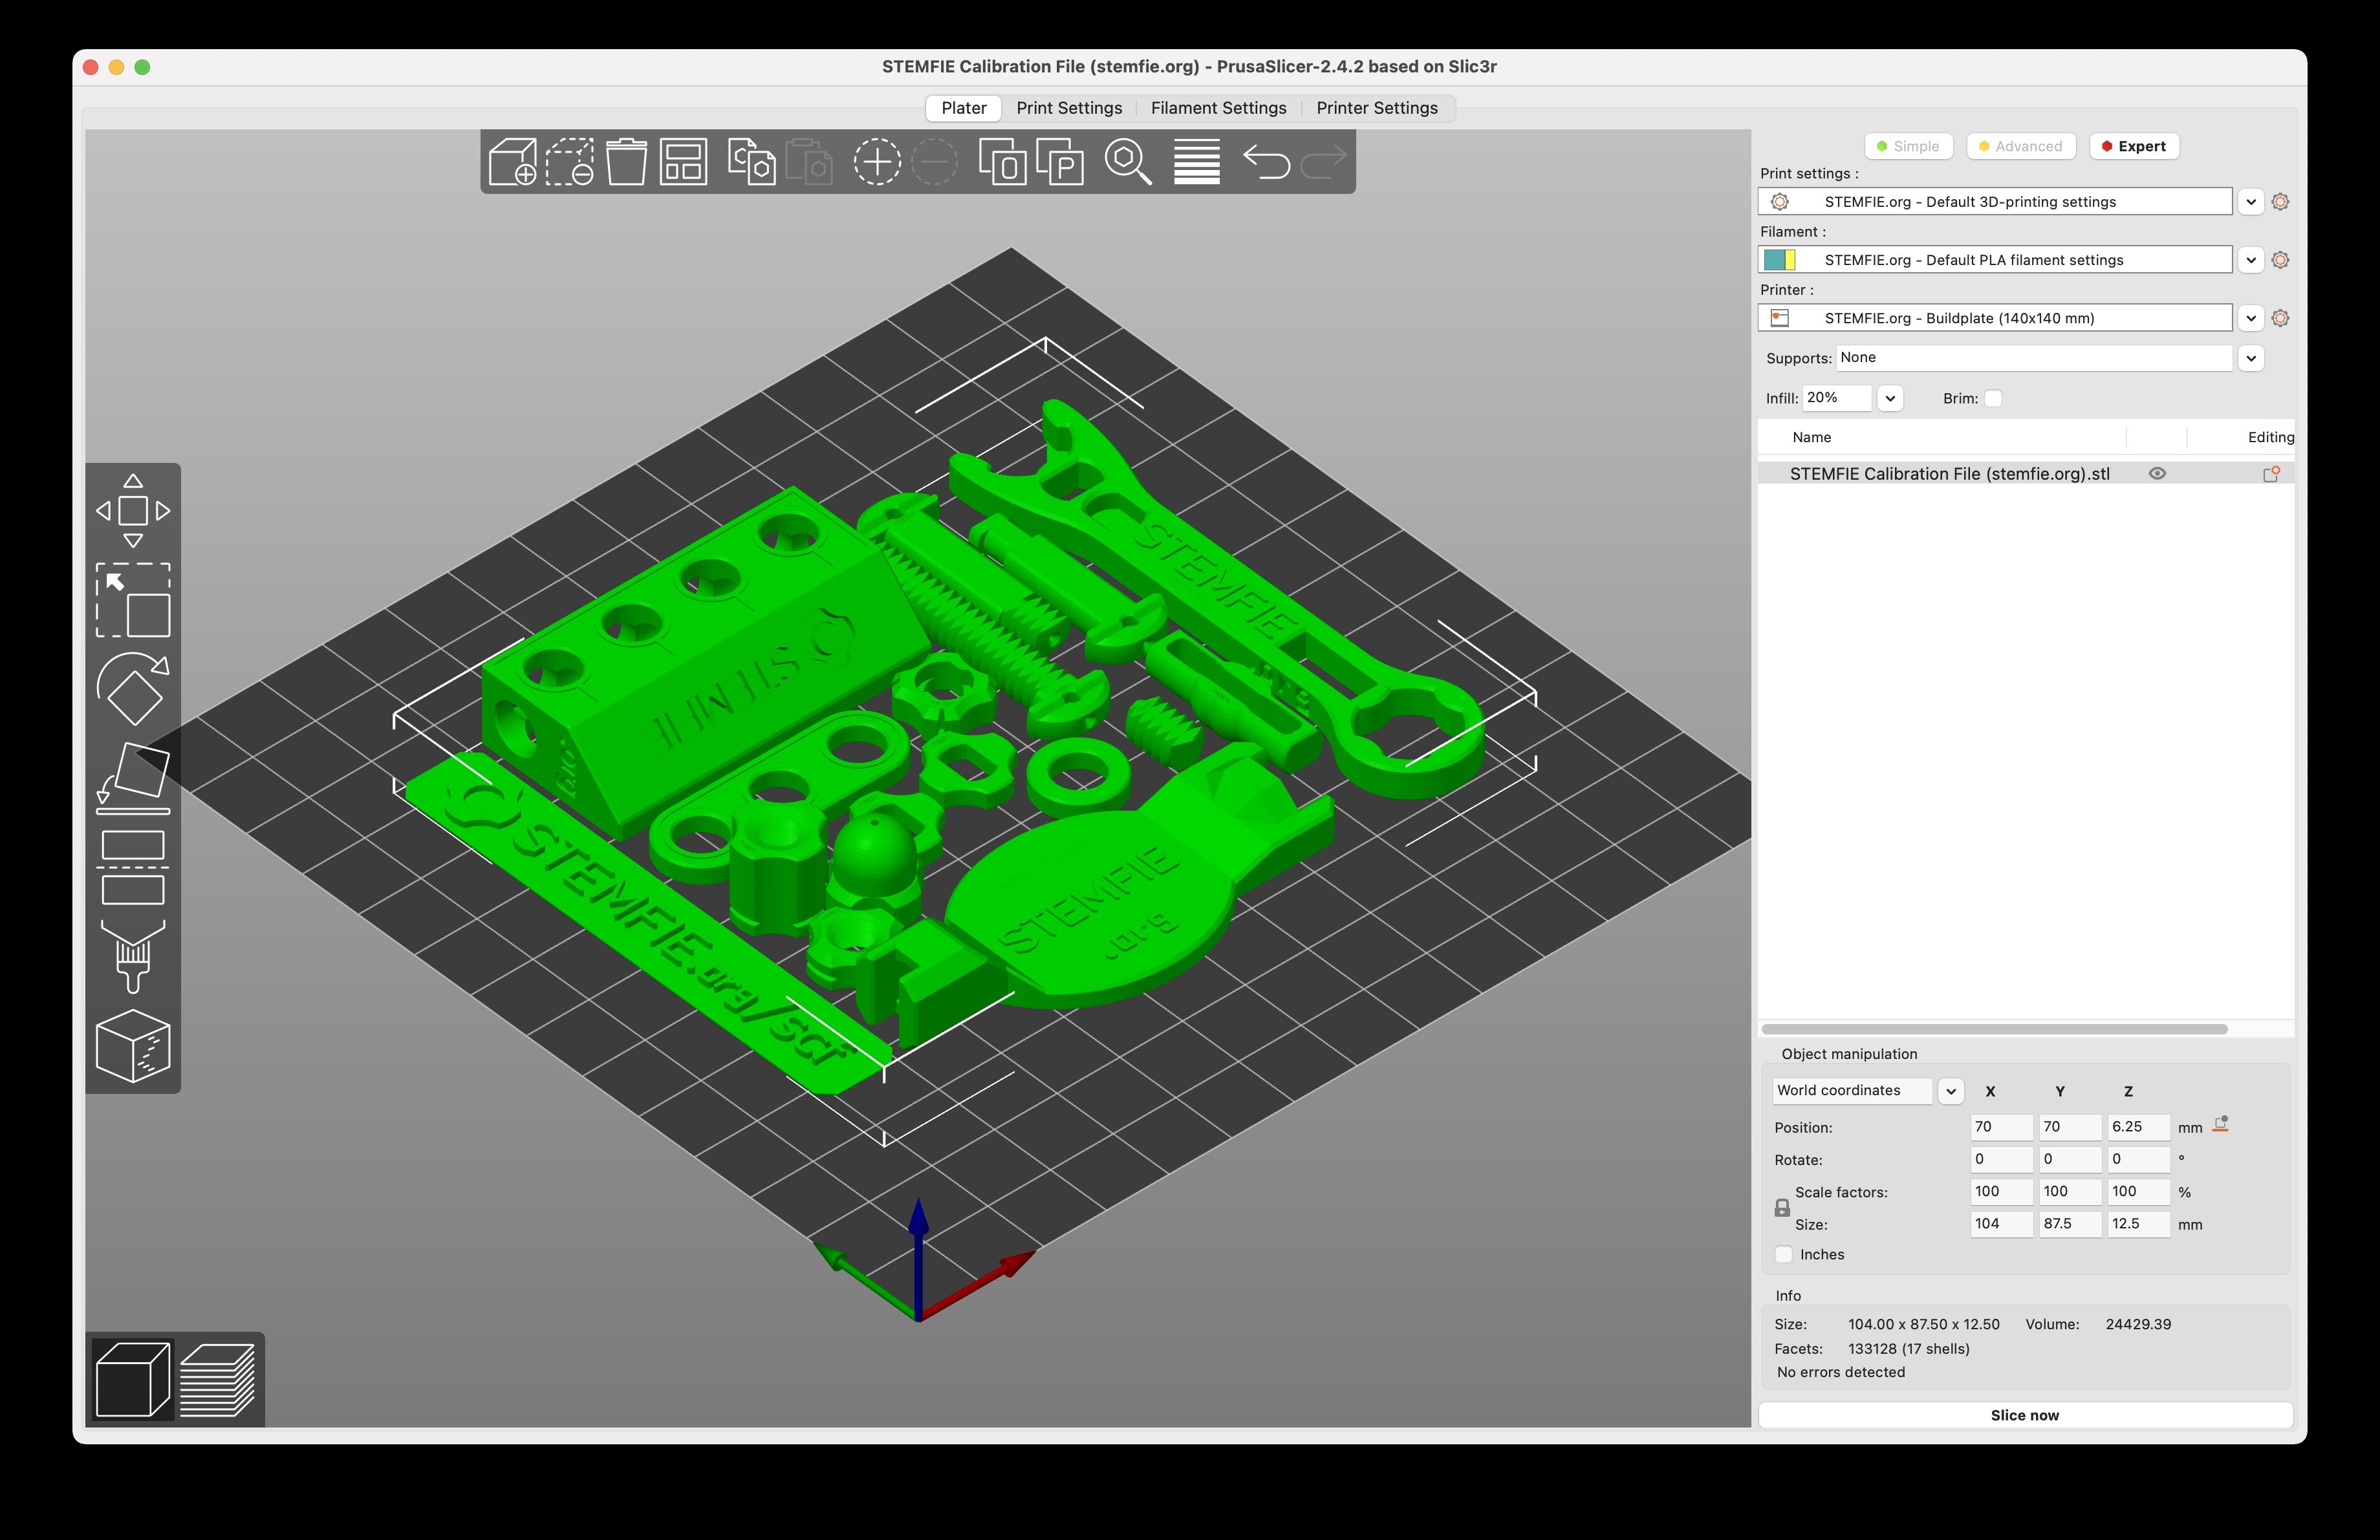Image resolution: width=2380 pixels, height=1540 pixels.
Task: Click the Slice now button
Action: pyautogui.click(x=2025, y=1415)
